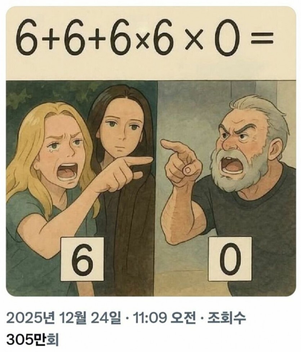301x352 pixels.
Task: Click the answer card showing 6
Action: pos(83,259)
